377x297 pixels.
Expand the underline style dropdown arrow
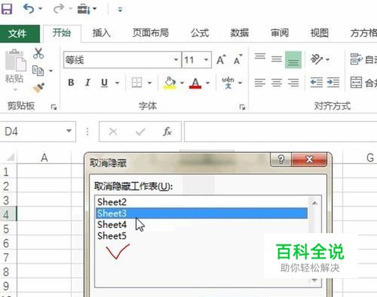(117, 83)
